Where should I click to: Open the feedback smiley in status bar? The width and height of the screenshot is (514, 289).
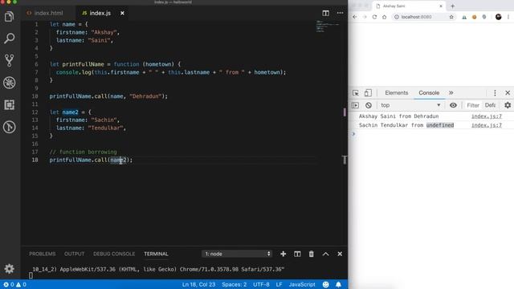click(325, 284)
